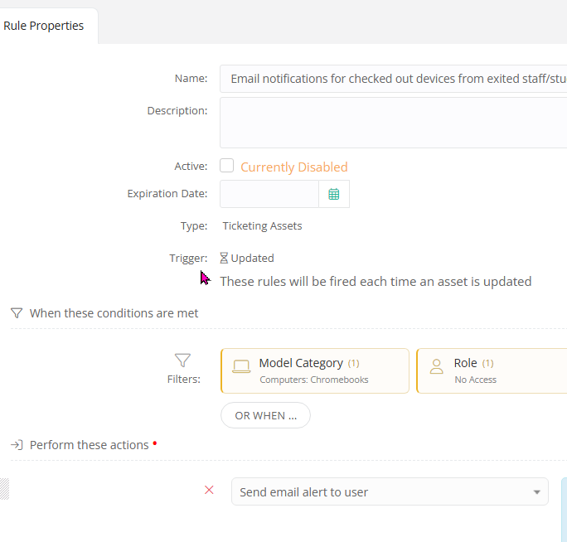The width and height of the screenshot is (567, 542).
Task: Click the hourglass icon beside Updated trigger
Action: (x=224, y=259)
